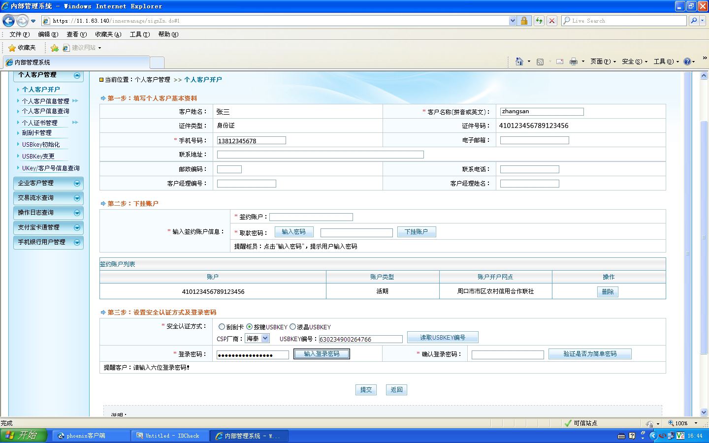
Task: Open the 帮助(H) menu
Action: click(168, 34)
